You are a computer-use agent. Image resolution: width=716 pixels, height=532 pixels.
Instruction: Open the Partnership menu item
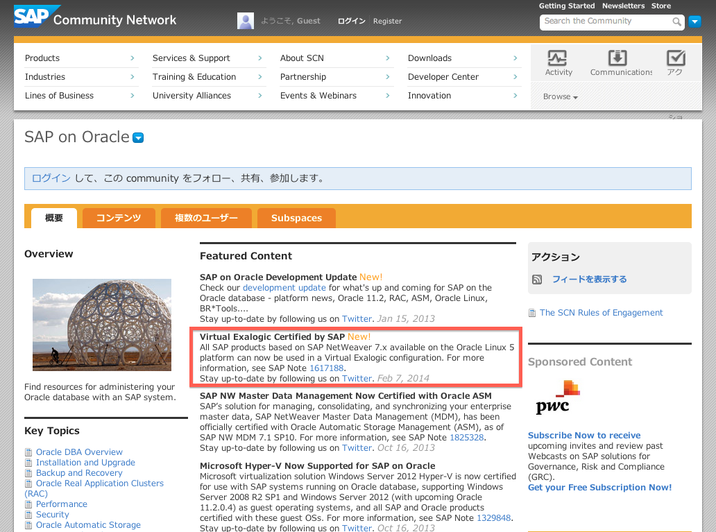(x=303, y=77)
